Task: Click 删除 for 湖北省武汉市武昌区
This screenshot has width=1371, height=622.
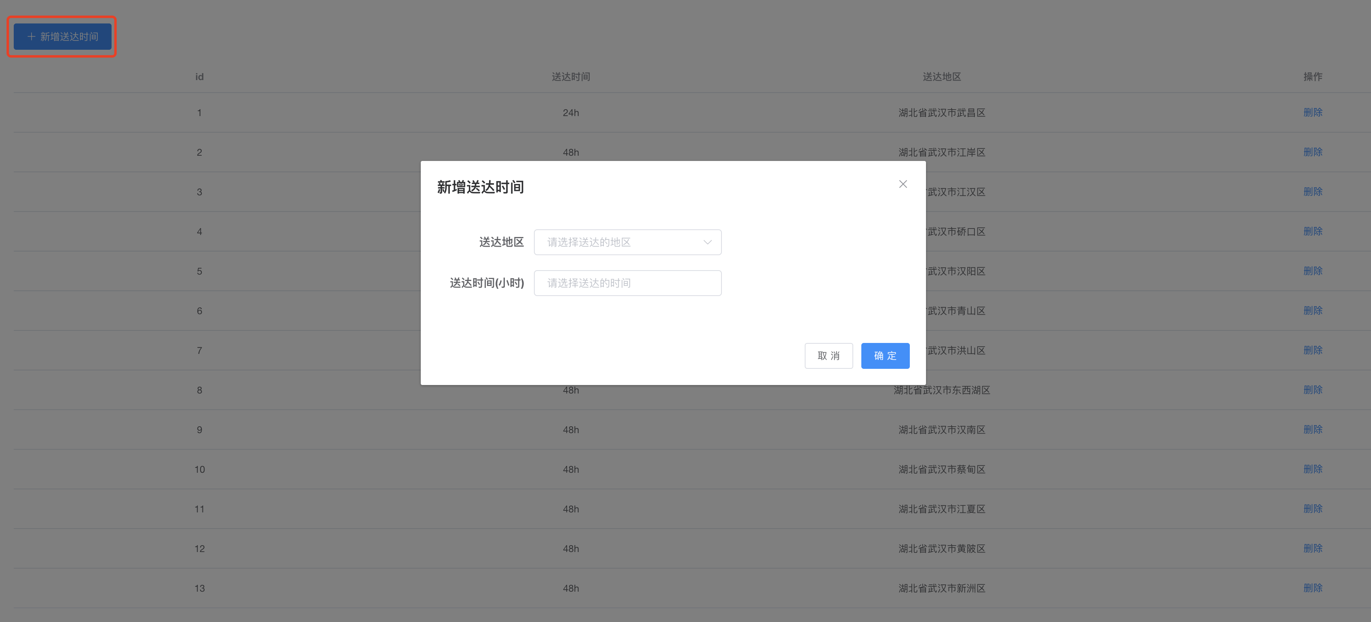Action: [1313, 112]
